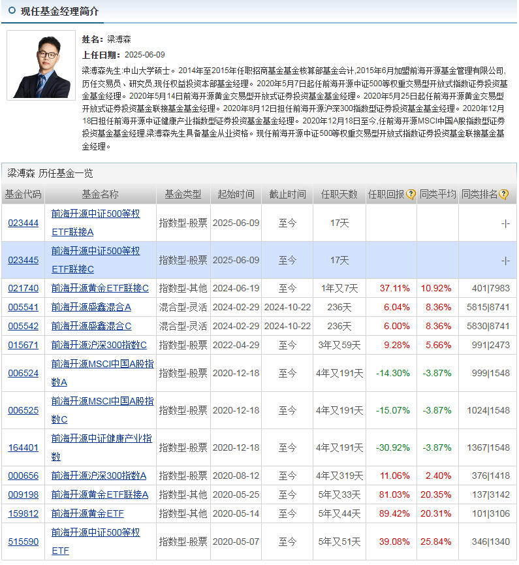This screenshot has height=565, width=519.
Task: Open fund code 164401 link
Action: [24, 447]
